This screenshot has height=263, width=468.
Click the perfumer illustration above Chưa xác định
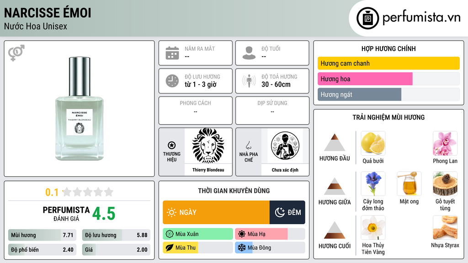coord(285,146)
